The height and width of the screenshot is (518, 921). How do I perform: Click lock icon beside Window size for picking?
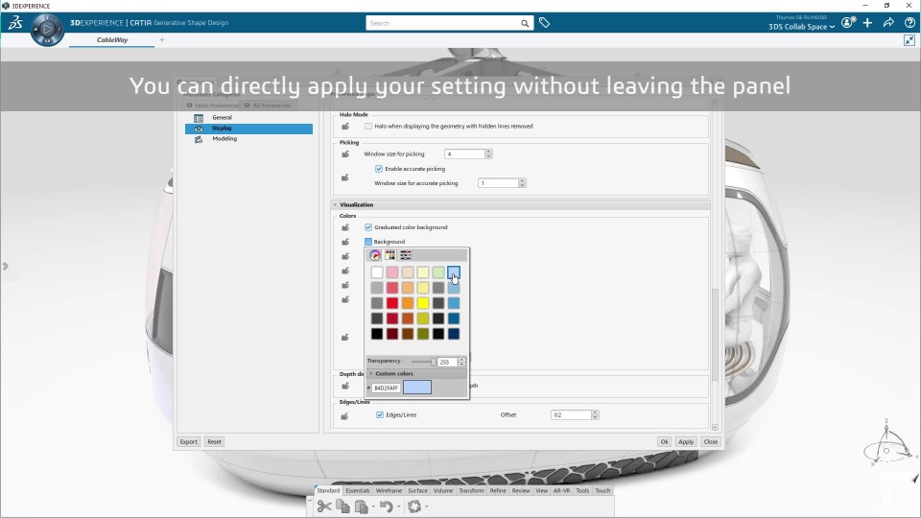(345, 154)
